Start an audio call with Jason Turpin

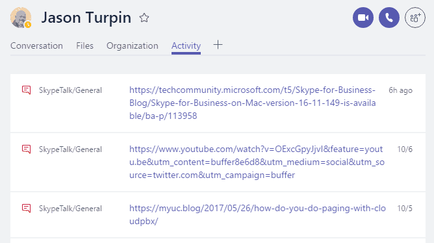389,18
